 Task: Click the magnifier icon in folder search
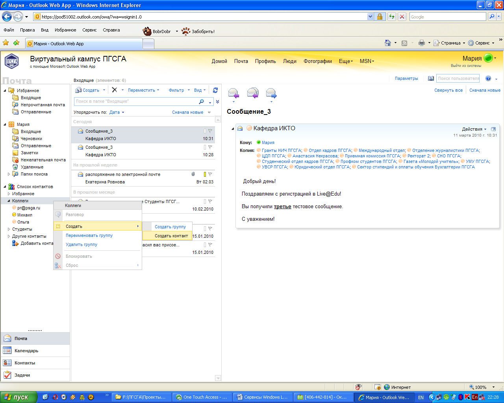pyautogui.click(x=202, y=102)
